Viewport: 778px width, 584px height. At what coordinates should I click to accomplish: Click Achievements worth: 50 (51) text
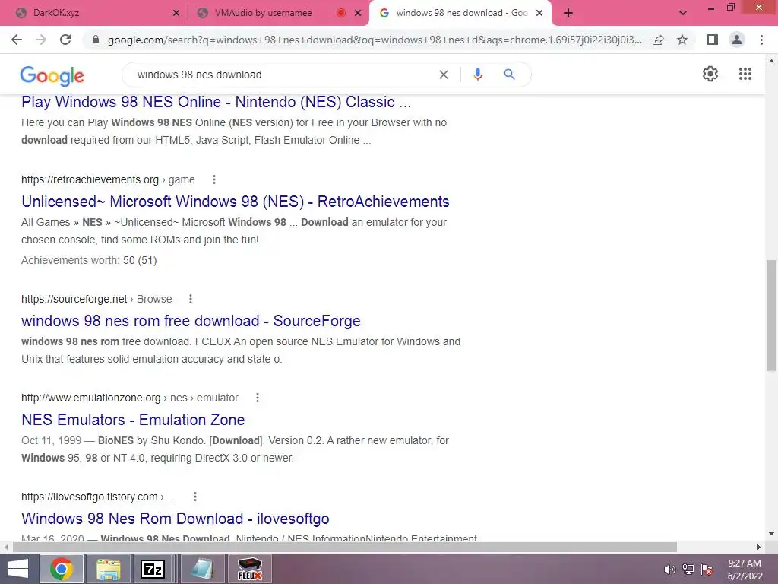pyautogui.click(x=89, y=260)
